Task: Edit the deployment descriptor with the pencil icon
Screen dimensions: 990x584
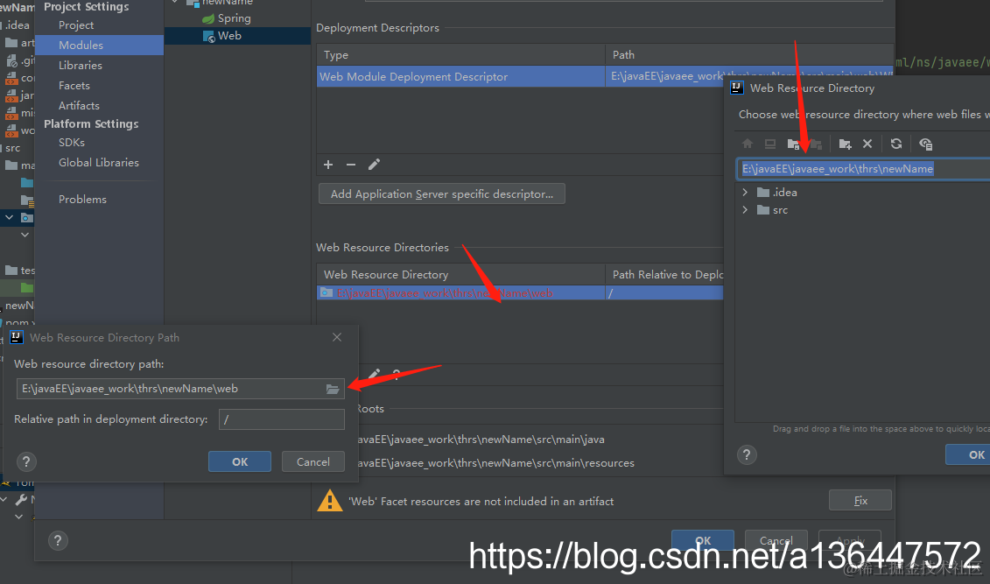Action: point(374,165)
